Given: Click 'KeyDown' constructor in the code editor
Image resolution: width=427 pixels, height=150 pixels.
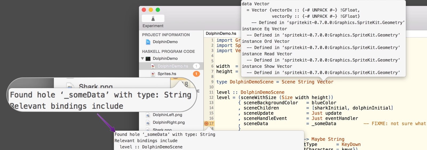Looking at the screenshot, I should [351, 144].
